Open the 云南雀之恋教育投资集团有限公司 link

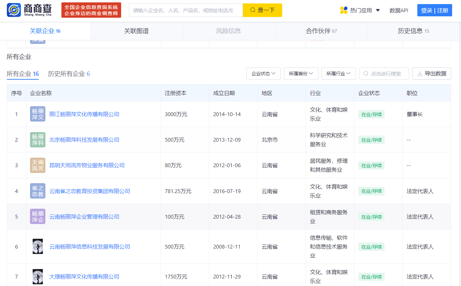click(x=90, y=191)
